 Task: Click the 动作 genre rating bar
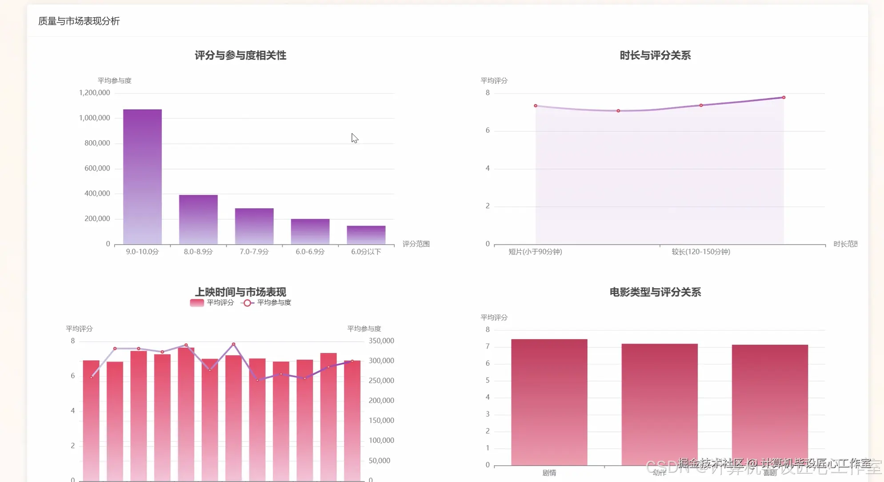click(x=660, y=404)
